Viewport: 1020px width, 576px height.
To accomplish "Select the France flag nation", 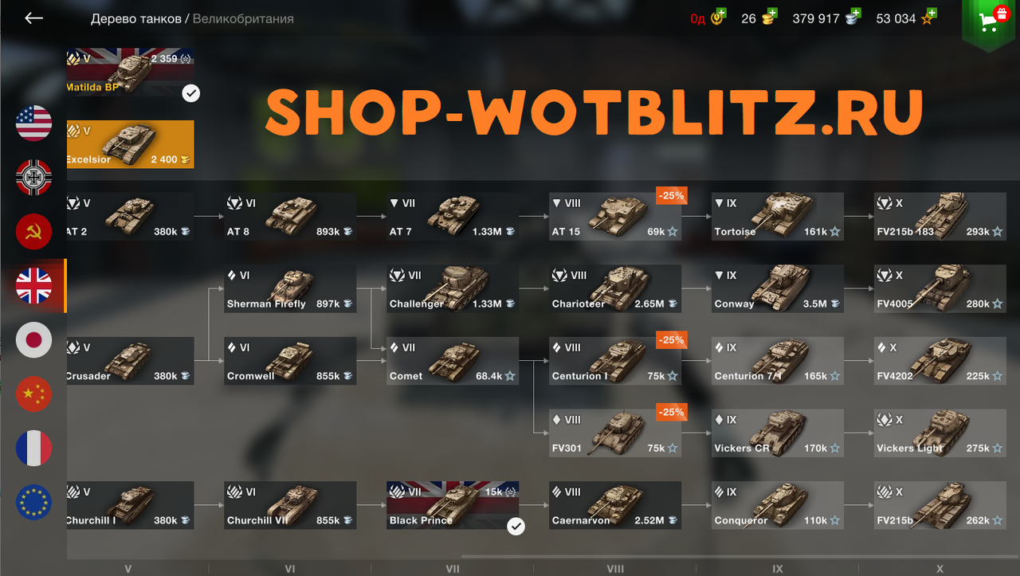I will (34, 449).
